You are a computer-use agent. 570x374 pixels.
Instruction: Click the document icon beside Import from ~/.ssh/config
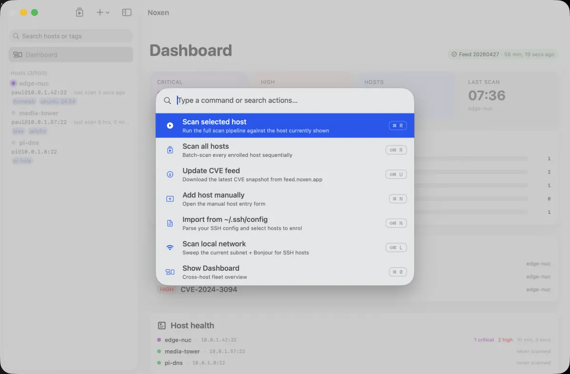(x=170, y=223)
